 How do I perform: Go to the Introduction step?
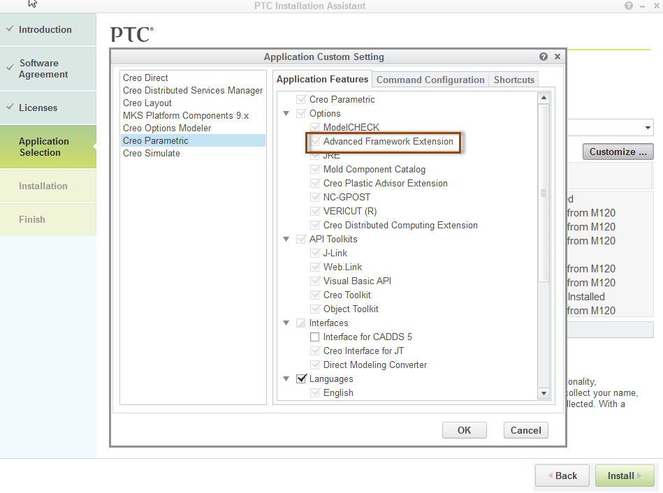click(x=48, y=29)
